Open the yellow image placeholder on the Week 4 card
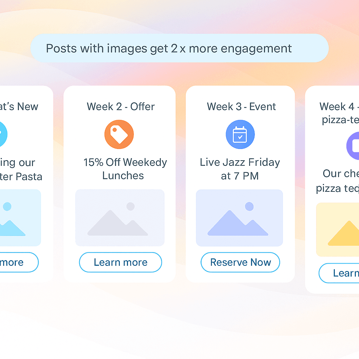Screen dimensions: 359x359 pyautogui.click(x=338, y=230)
